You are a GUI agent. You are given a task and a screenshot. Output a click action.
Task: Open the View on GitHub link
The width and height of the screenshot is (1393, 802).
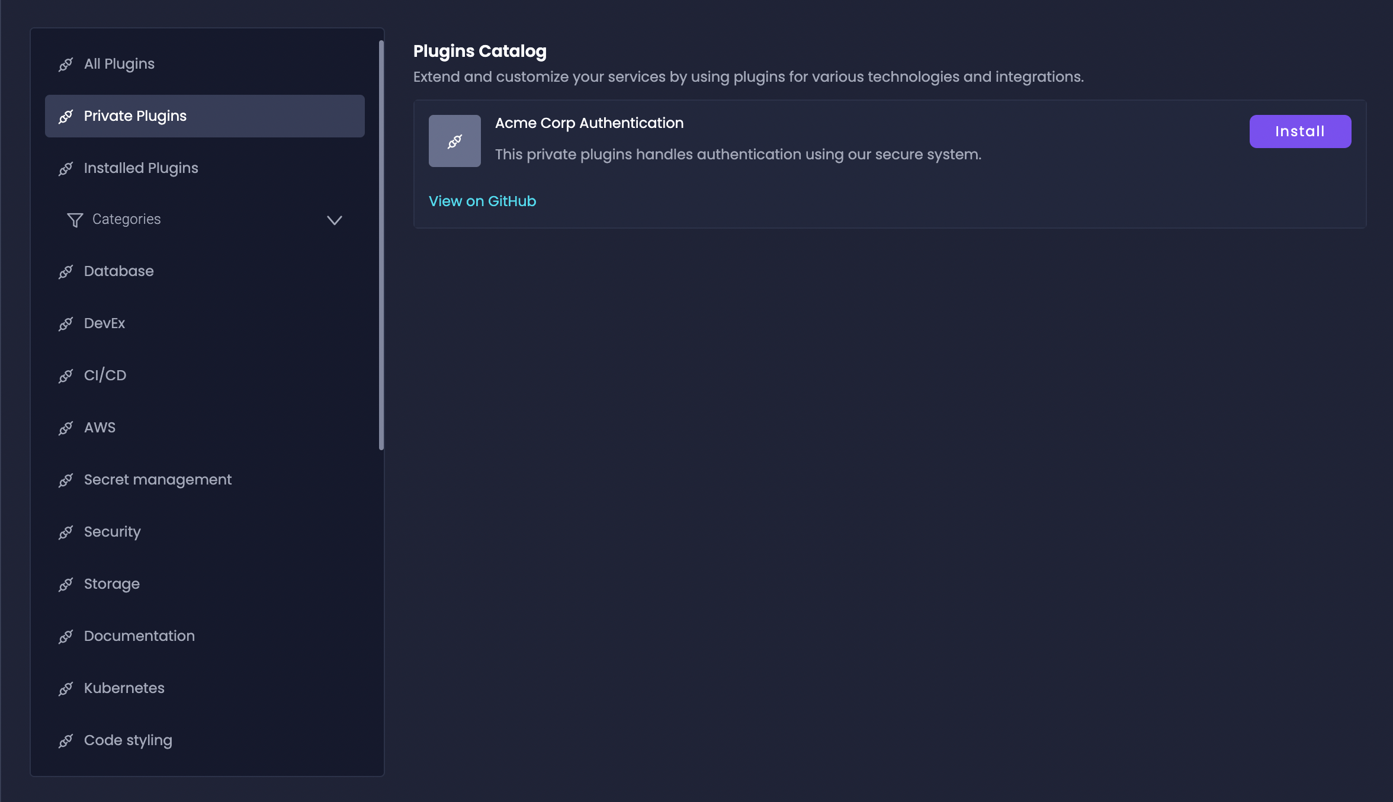(482, 201)
